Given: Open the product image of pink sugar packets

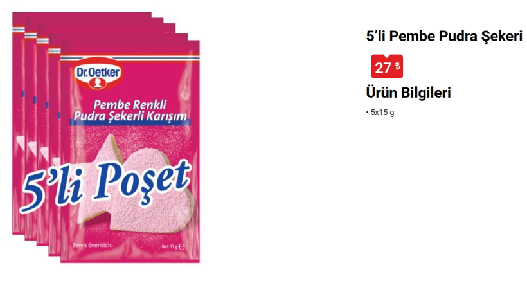Looking at the screenshot, I should point(106,137).
